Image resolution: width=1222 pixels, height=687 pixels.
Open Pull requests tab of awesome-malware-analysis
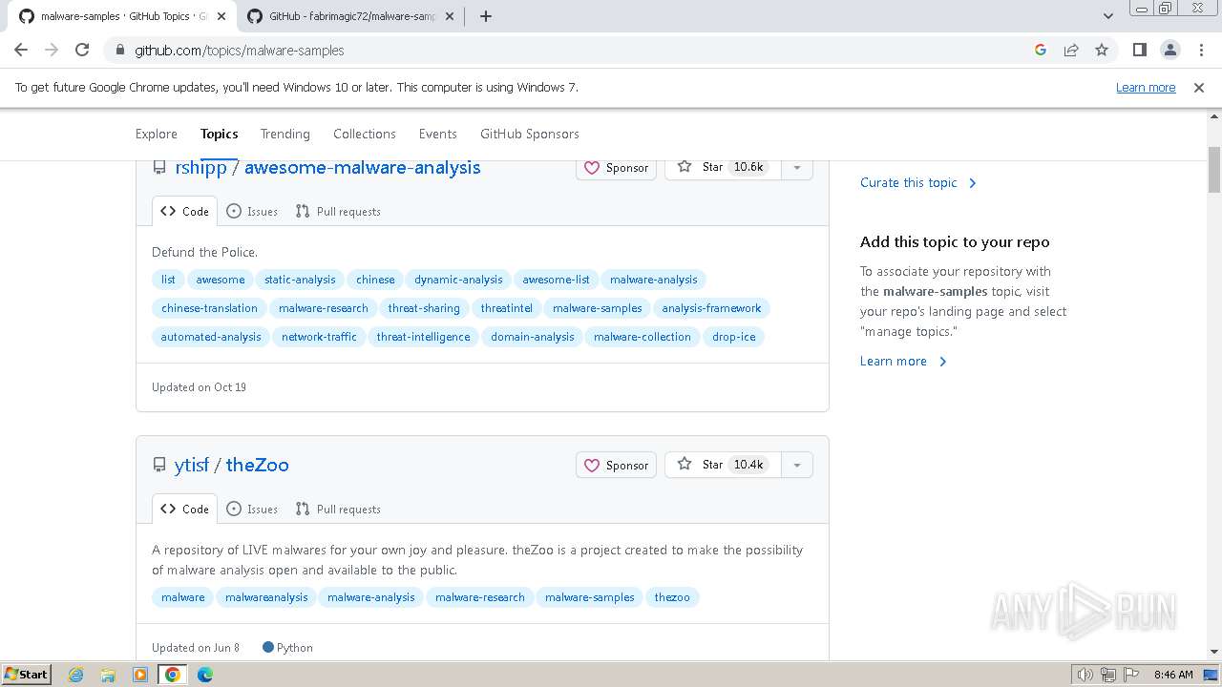click(338, 212)
